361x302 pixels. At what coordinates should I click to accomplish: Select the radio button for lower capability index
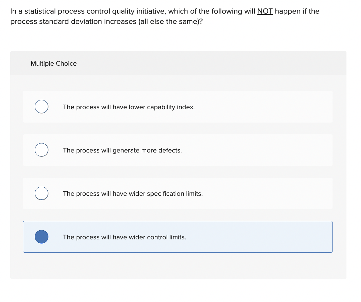(x=41, y=107)
